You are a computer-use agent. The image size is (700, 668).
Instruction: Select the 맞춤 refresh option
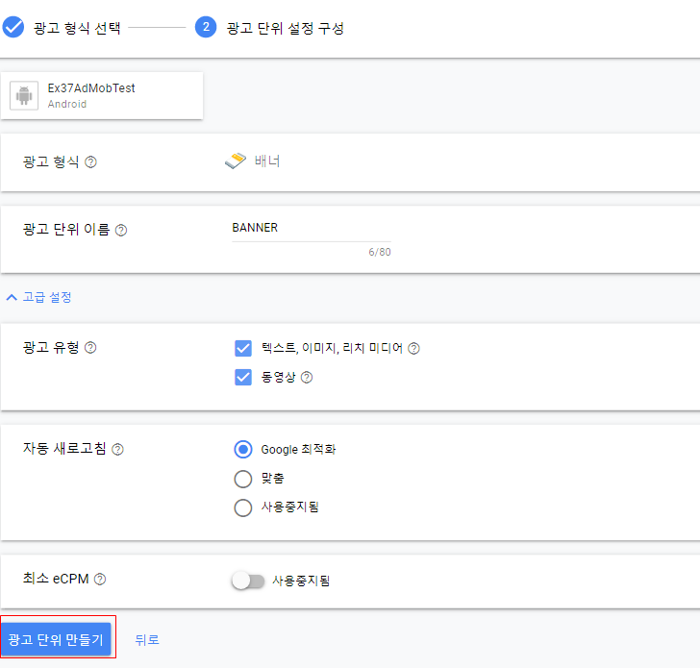pyautogui.click(x=243, y=479)
